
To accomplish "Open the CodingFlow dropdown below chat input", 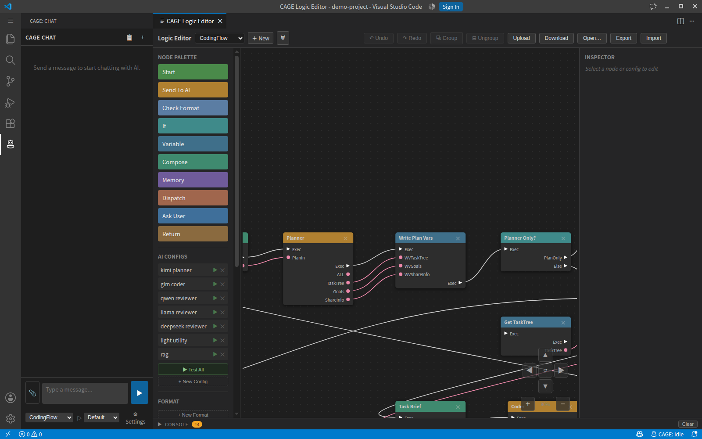I will 49,417.
